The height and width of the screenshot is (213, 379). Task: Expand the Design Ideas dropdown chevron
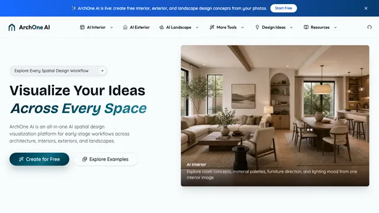click(291, 28)
